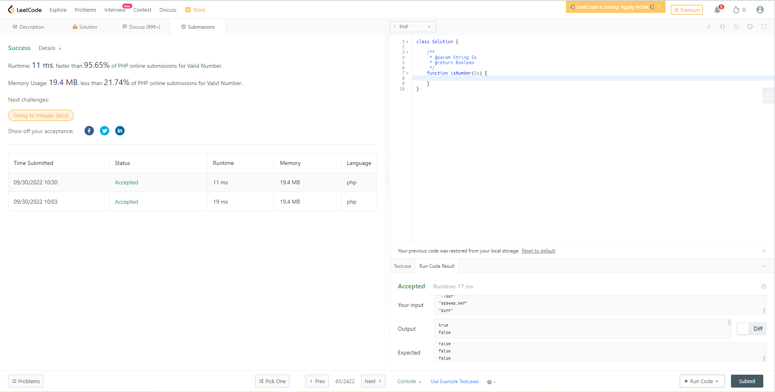
Task: Click the run result help icon
Action: pyautogui.click(x=764, y=286)
